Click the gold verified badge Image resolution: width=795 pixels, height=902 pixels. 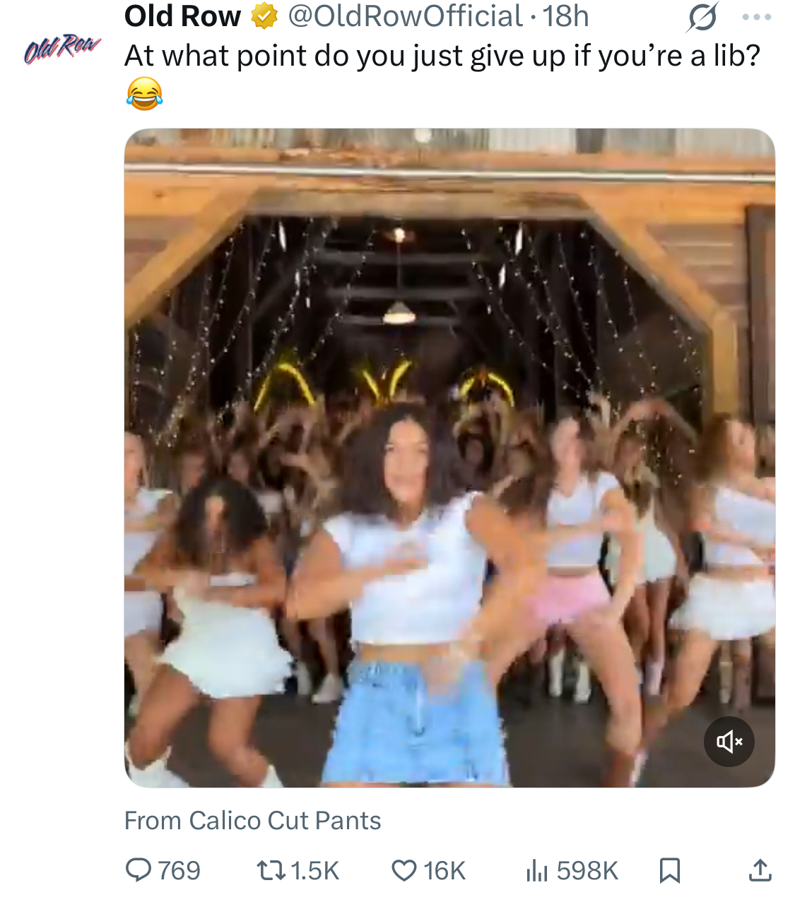click(x=264, y=16)
